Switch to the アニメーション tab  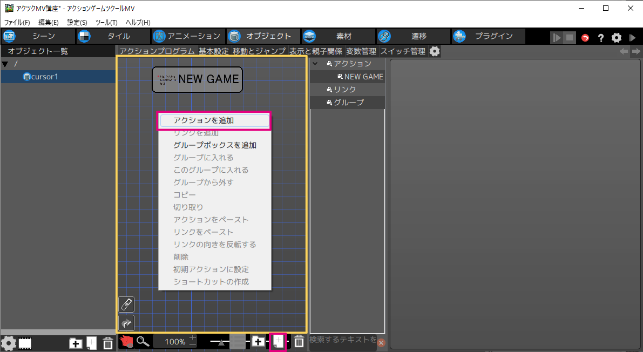point(187,36)
